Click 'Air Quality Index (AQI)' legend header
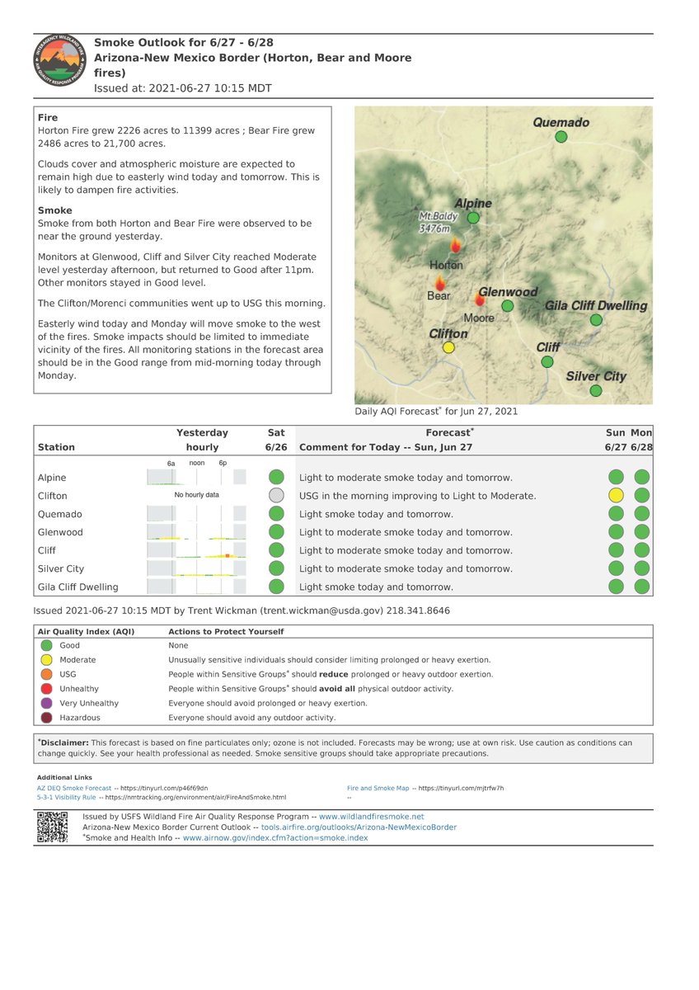The width and height of the screenshot is (699, 990). (87, 631)
